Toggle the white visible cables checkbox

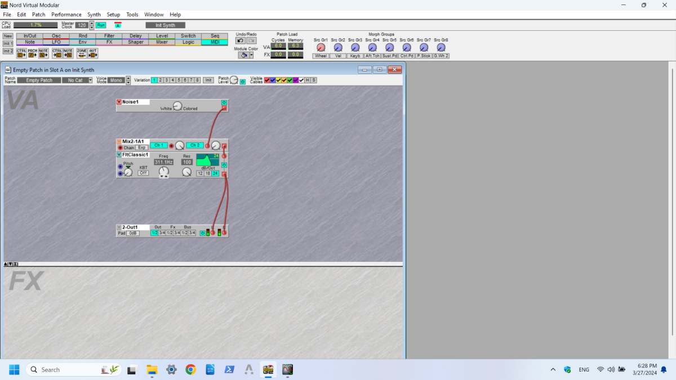click(x=301, y=80)
